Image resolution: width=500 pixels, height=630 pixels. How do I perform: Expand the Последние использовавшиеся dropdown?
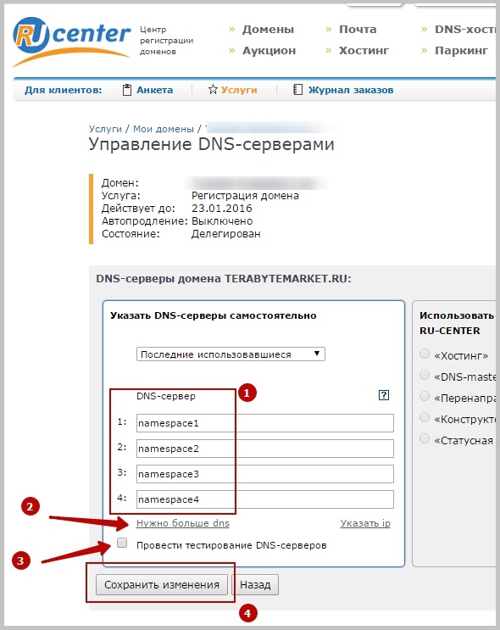(x=231, y=354)
